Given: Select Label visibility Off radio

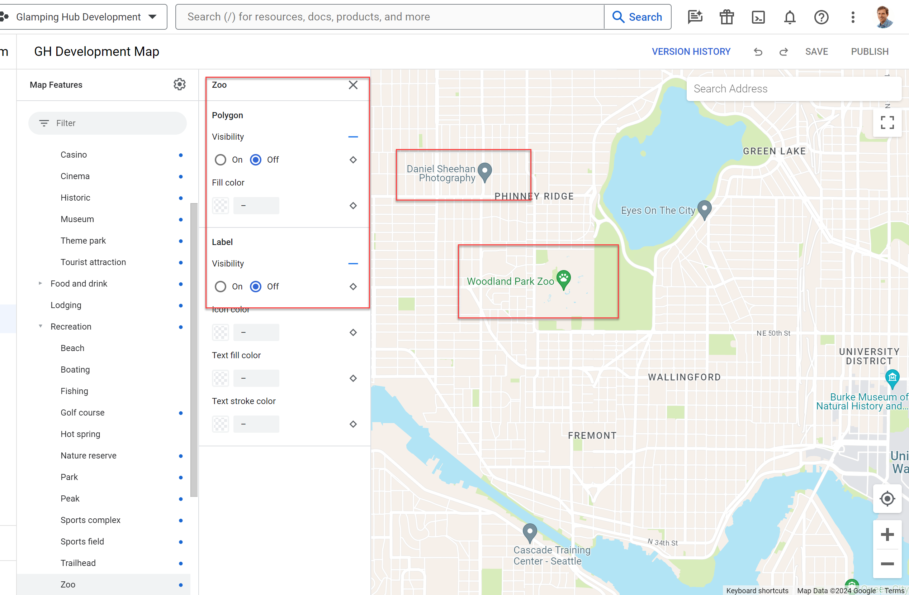Looking at the screenshot, I should pyautogui.click(x=256, y=287).
